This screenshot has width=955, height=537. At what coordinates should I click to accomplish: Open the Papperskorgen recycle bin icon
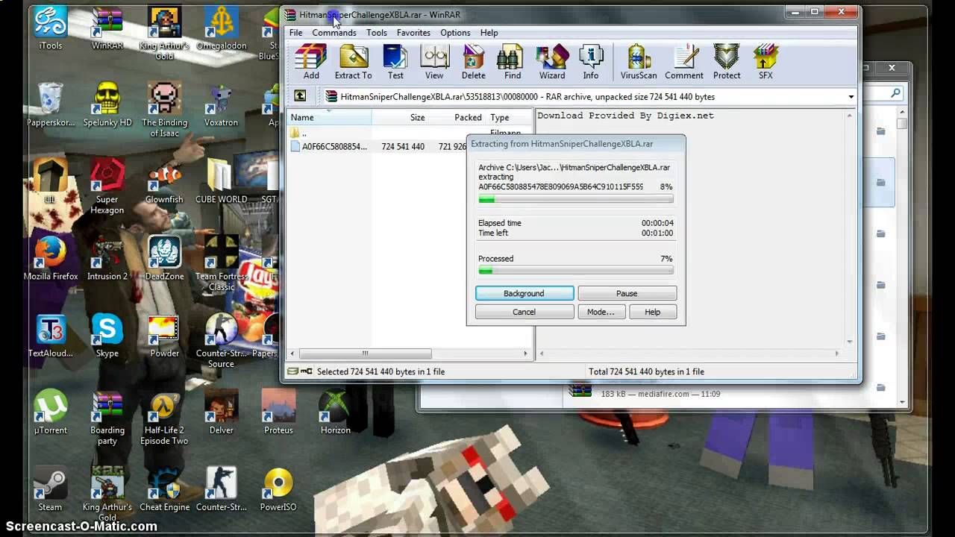pyautogui.click(x=50, y=105)
